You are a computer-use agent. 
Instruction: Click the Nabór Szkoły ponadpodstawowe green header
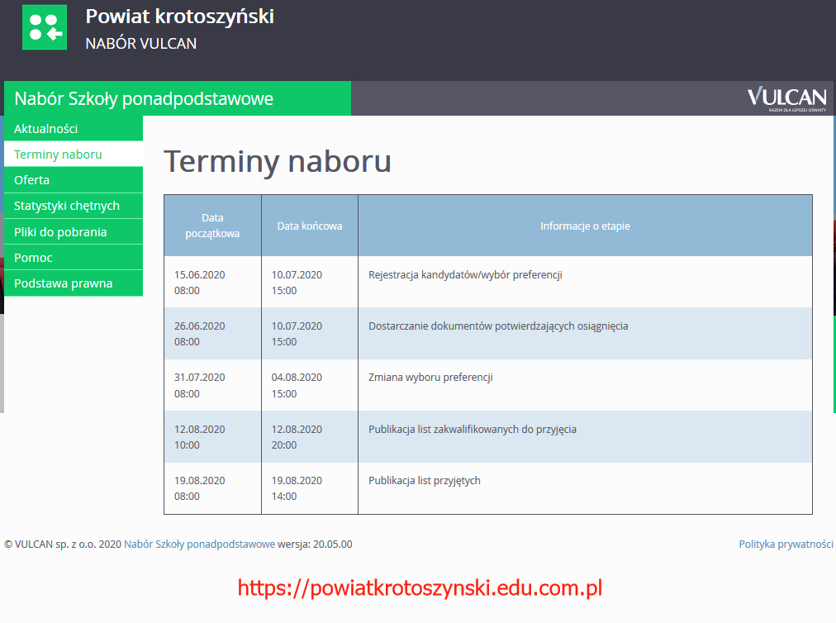pos(144,99)
